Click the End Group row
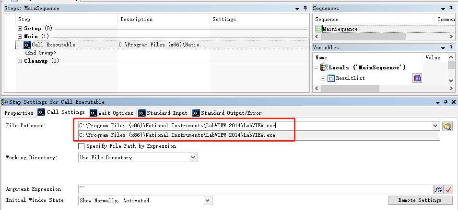 [40, 53]
